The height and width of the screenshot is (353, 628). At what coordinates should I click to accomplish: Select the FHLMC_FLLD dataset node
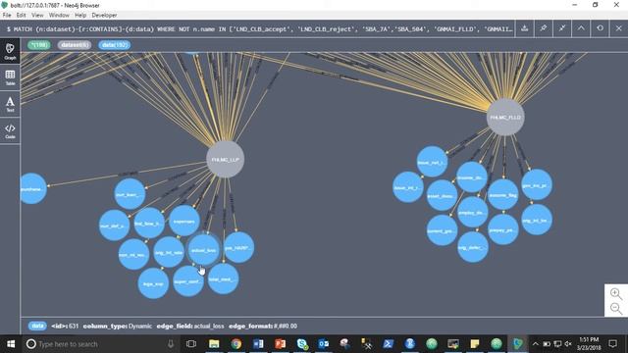pyautogui.click(x=505, y=118)
